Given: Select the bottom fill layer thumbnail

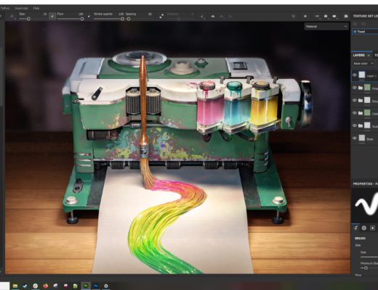Looking at the screenshot, I should click(x=362, y=138).
